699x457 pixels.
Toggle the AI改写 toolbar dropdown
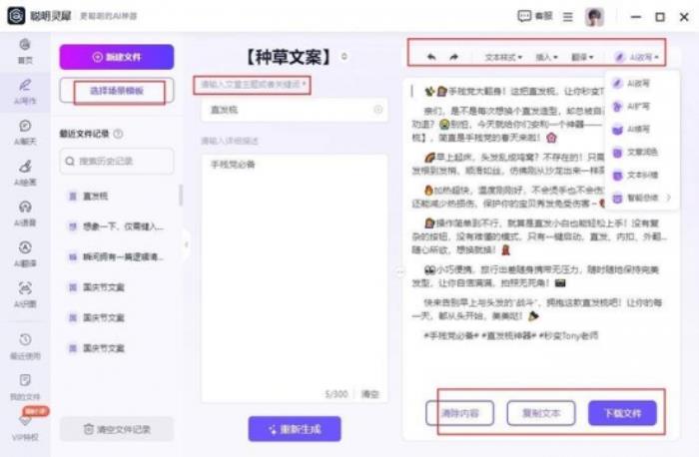[x=637, y=58]
